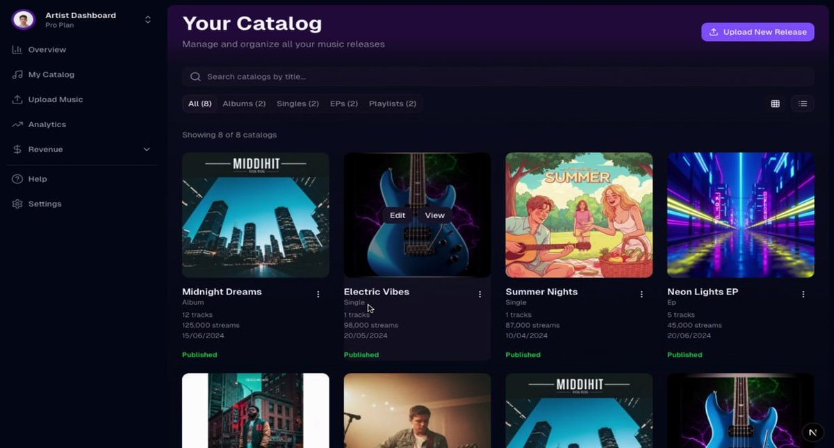Screen dimensions: 834x448
Task: Focus the Search catalogs by title field
Action: (498, 76)
